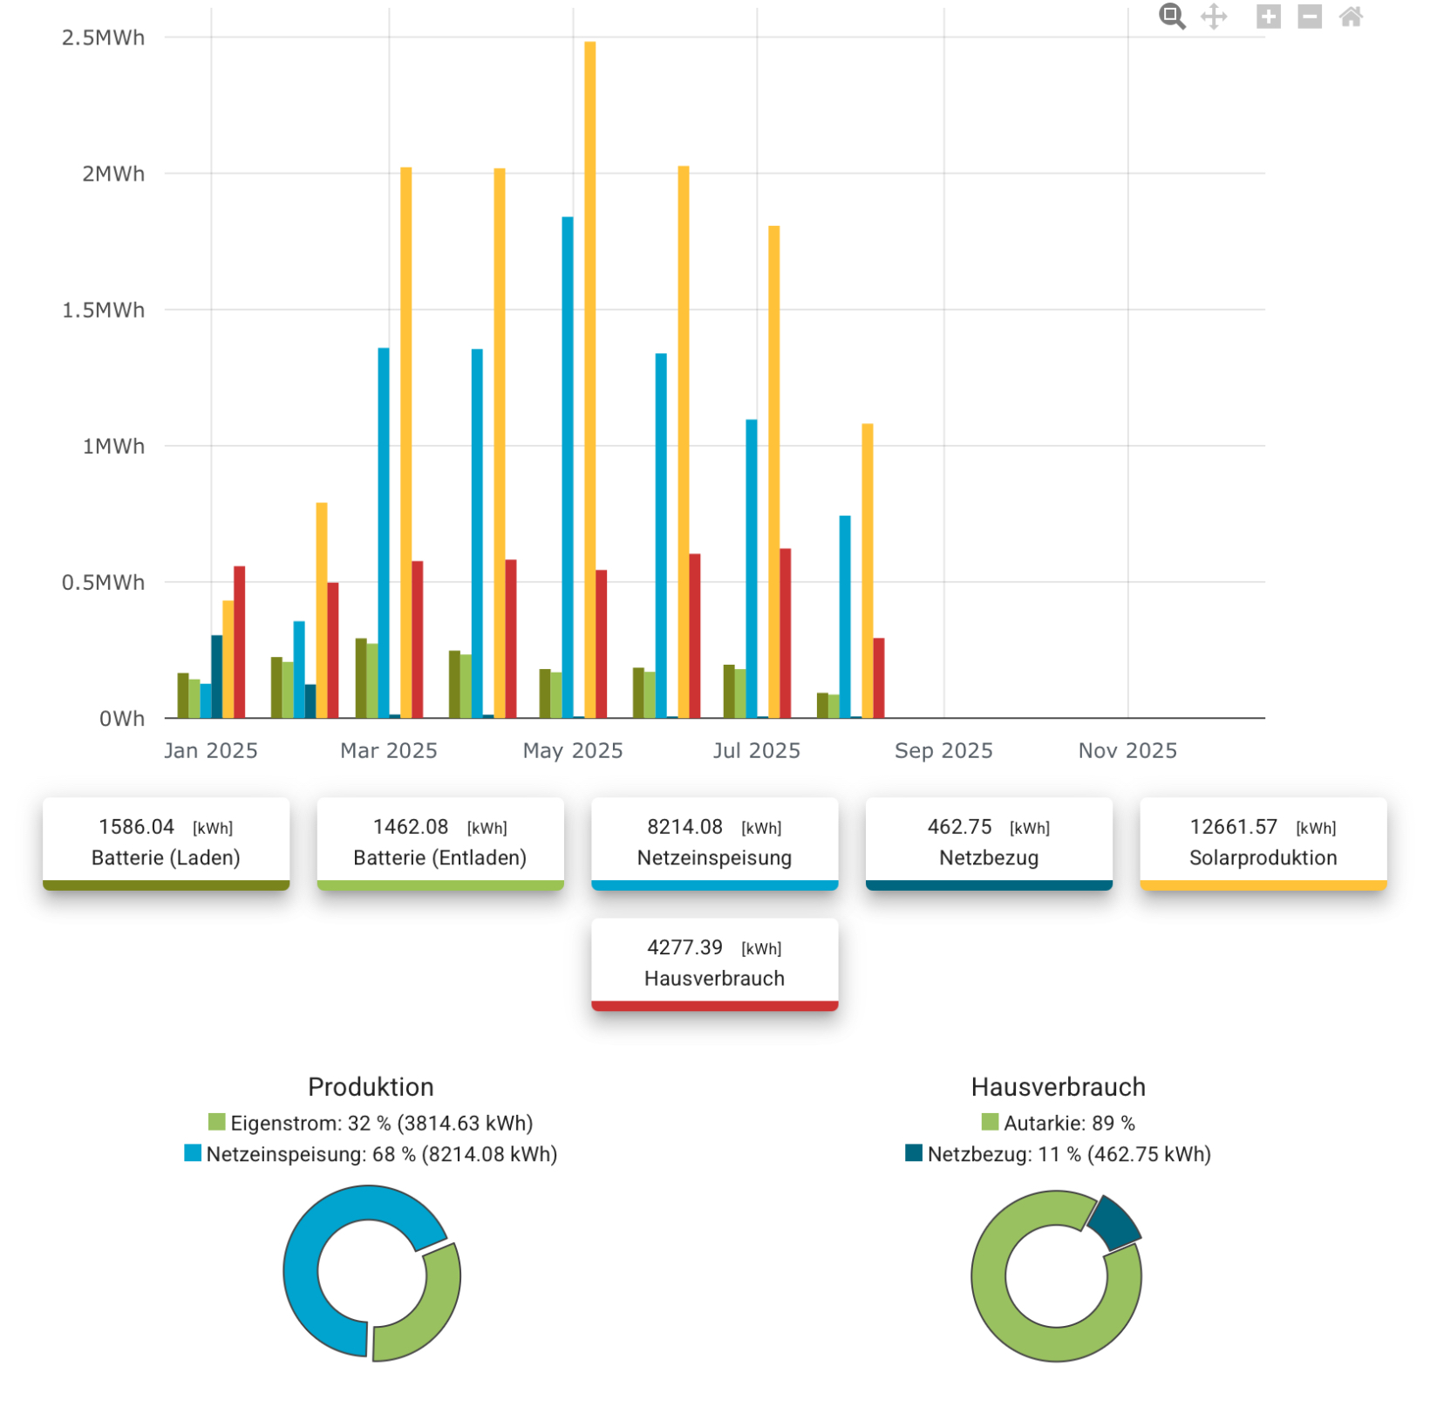This screenshot has height=1401, width=1430.
Task: Select the 1.5MWh axis label
Action: pos(103,310)
